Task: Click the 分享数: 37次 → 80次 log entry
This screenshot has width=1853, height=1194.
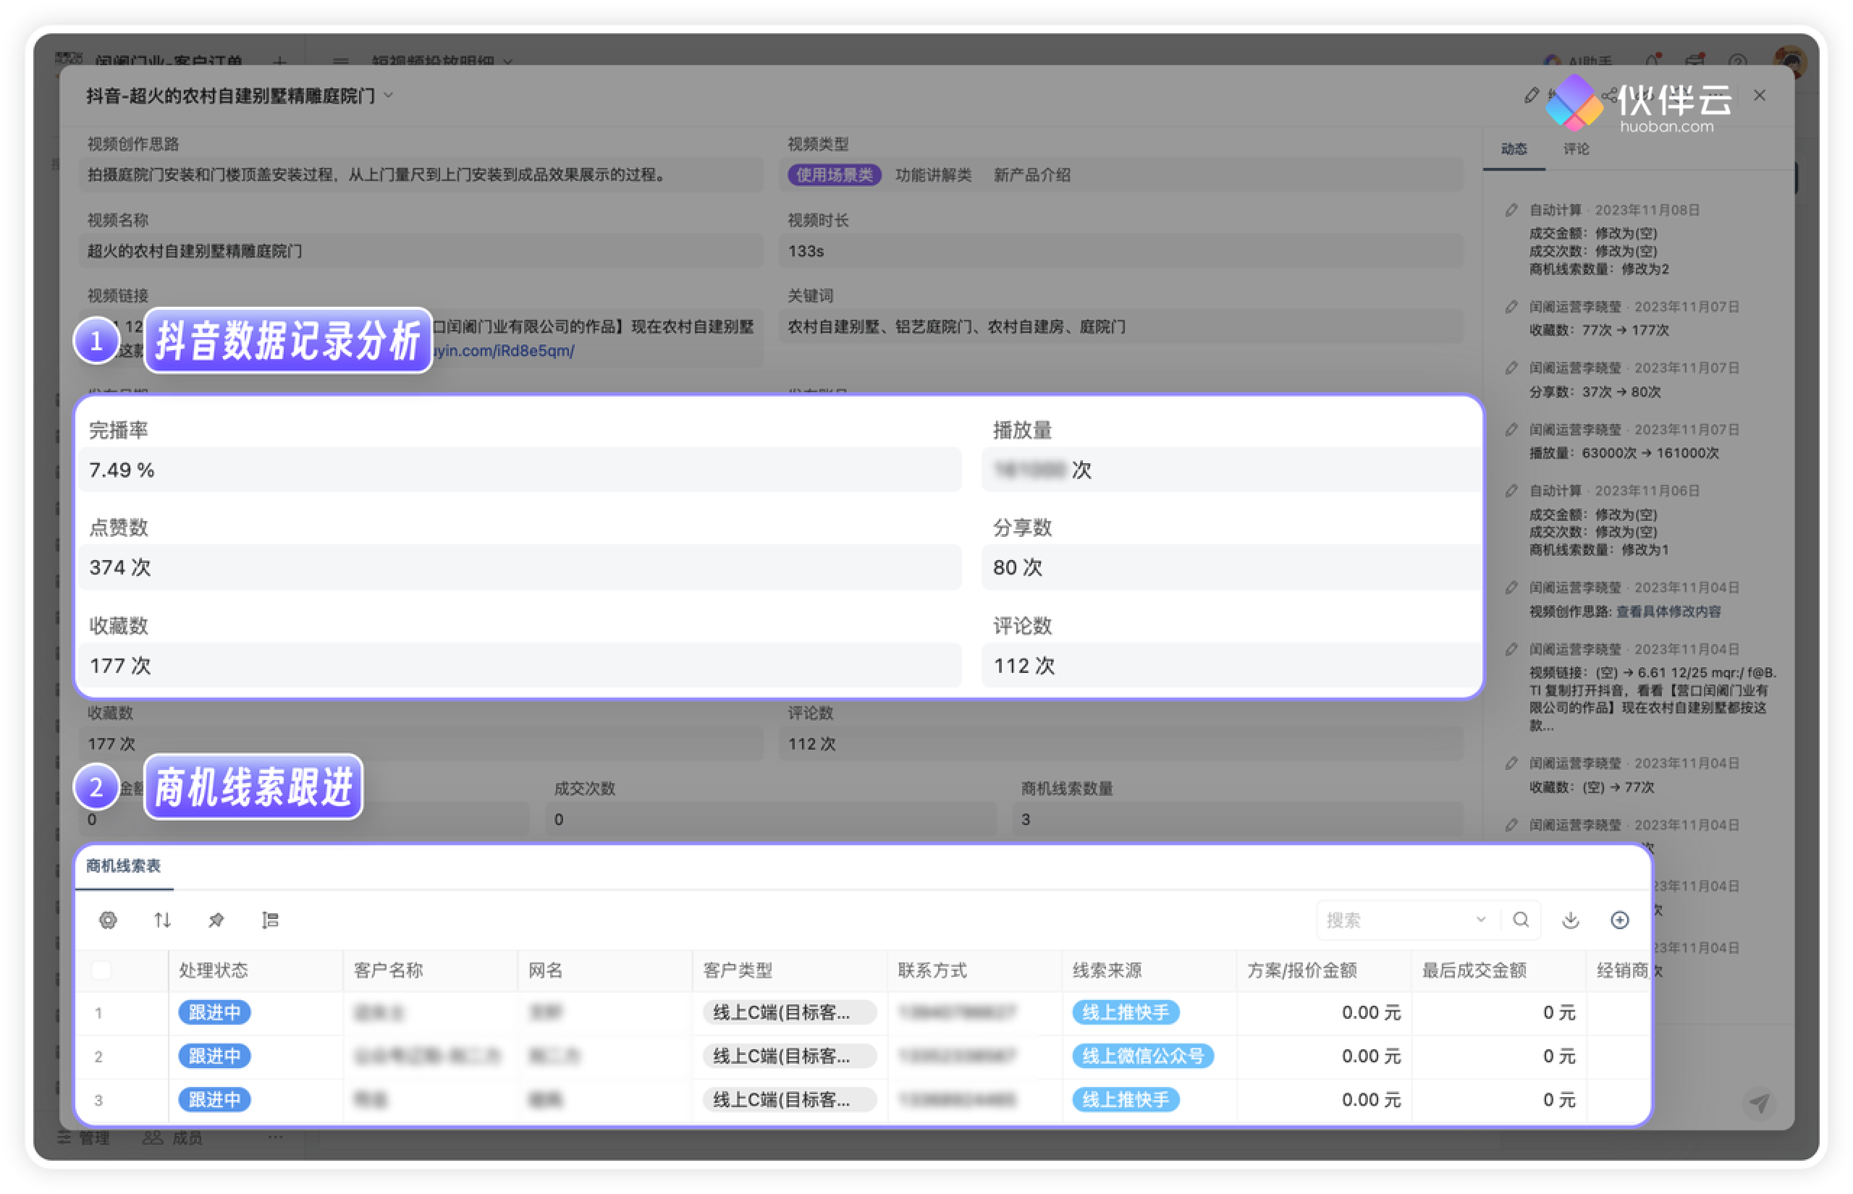Action: tap(1595, 391)
